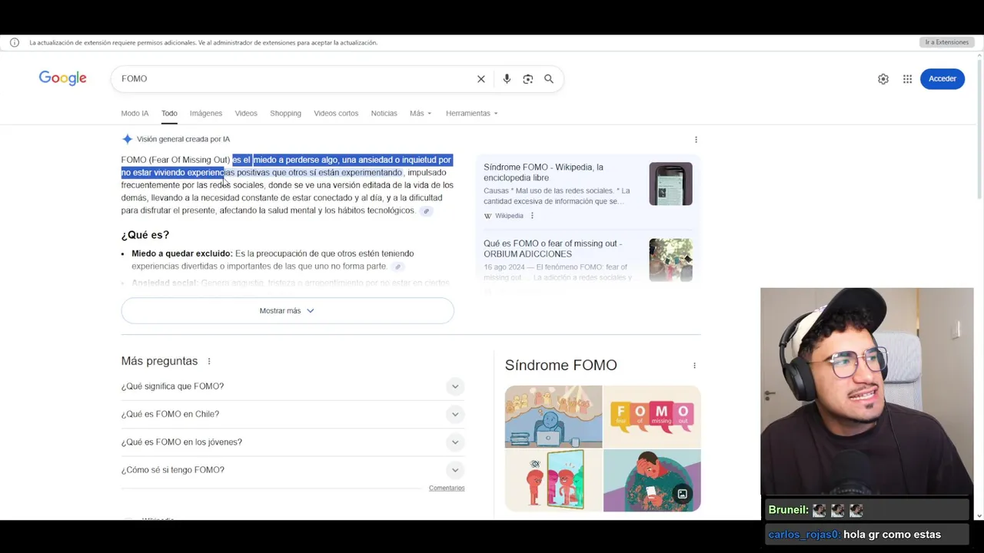Open three-dot menu for Síndrome FOMO panel
Image resolution: width=984 pixels, height=553 pixels.
694,366
